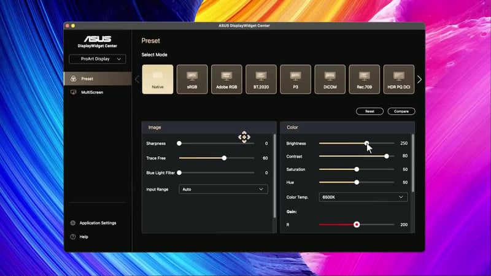Open the Help section
This screenshot has height=276, width=491.
(83, 236)
